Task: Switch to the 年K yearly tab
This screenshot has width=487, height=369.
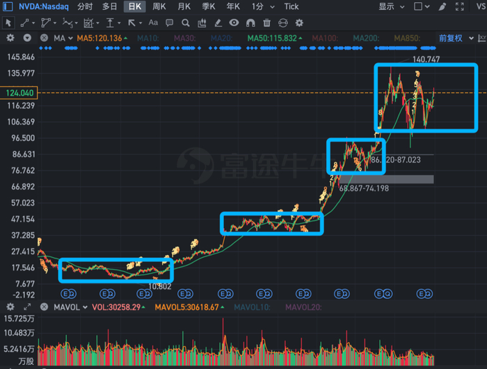Action: pyautogui.click(x=233, y=6)
